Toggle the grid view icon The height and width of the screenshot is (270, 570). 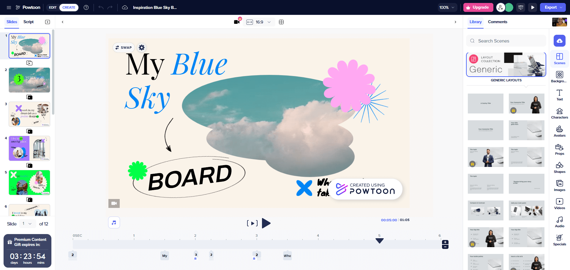281,22
